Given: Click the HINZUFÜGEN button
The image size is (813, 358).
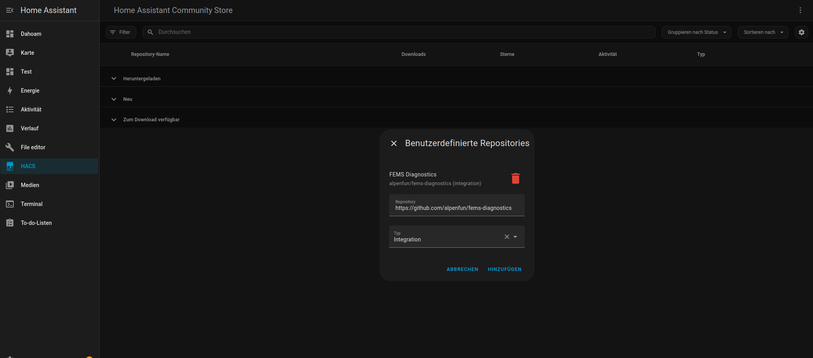Looking at the screenshot, I should coord(505,269).
